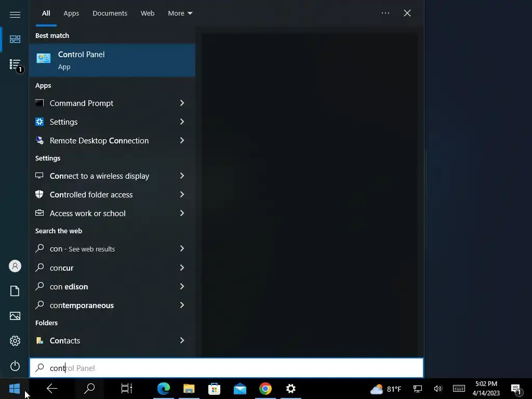The width and height of the screenshot is (532, 399).
Task: Open the Power options icon
Action: pyautogui.click(x=15, y=366)
